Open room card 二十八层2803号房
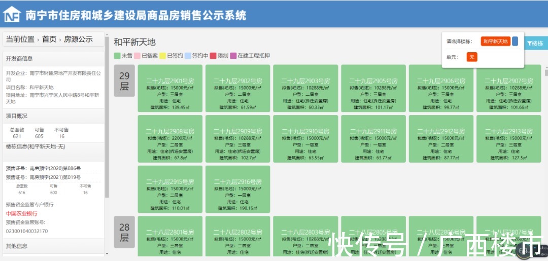548x261 pixels. (305, 237)
